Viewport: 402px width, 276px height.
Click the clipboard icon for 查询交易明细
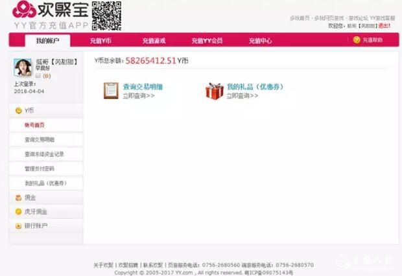point(111,91)
